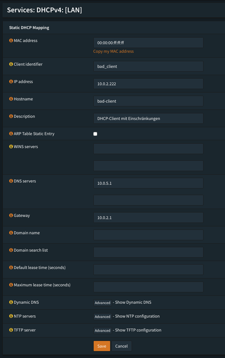The height and width of the screenshot is (358, 225).
Task: Click the Default lease time input field
Action: (x=148, y=270)
